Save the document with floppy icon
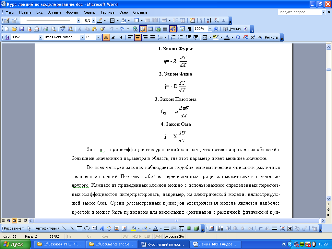 (22, 29)
